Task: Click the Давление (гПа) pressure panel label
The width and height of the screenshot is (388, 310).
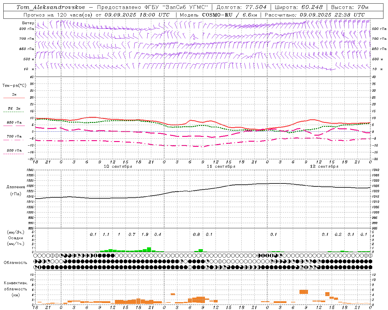Action: click(16, 190)
